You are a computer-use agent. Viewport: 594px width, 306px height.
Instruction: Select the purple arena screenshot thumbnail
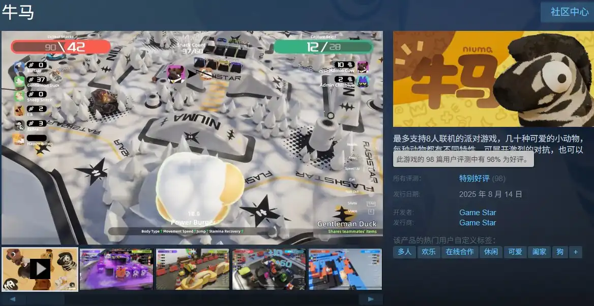(116, 269)
